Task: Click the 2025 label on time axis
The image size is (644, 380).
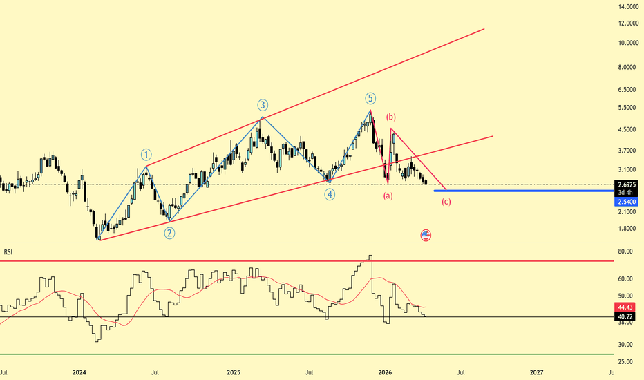Action: click(x=234, y=372)
